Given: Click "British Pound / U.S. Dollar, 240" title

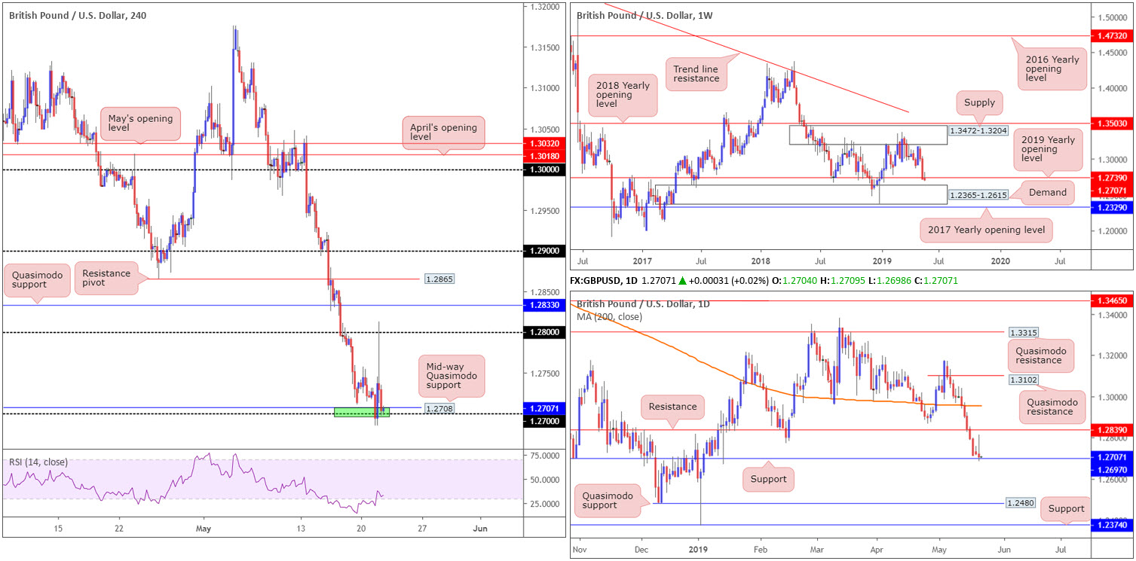Looking at the screenshot, I should click(78, 14).
